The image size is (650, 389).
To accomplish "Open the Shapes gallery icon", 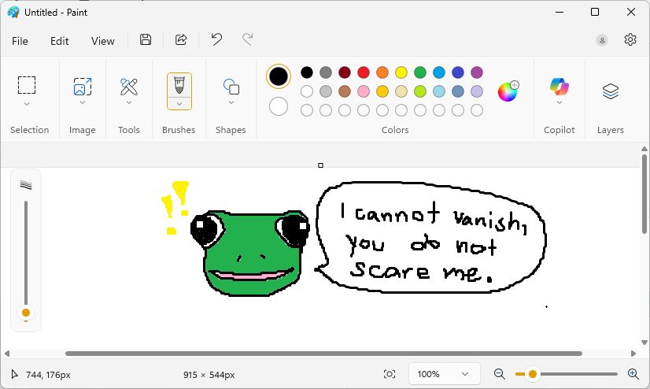I will [231, 87].
